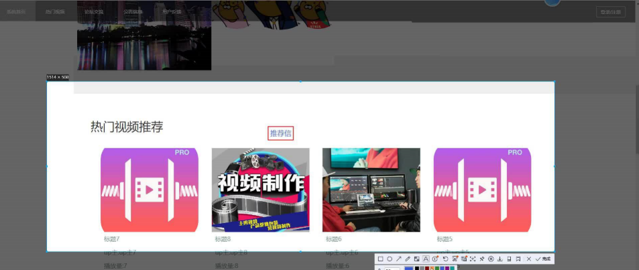Click the 播放量:7 text
639x270 pixels.
[116, 266]
